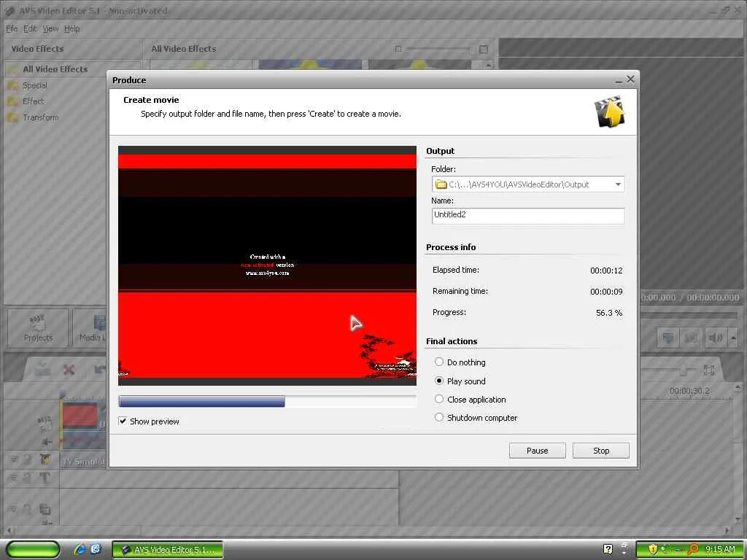Screen dimensions: 747x560
Task: Click the security shield tray icon
Action: (x=653, y=549)
